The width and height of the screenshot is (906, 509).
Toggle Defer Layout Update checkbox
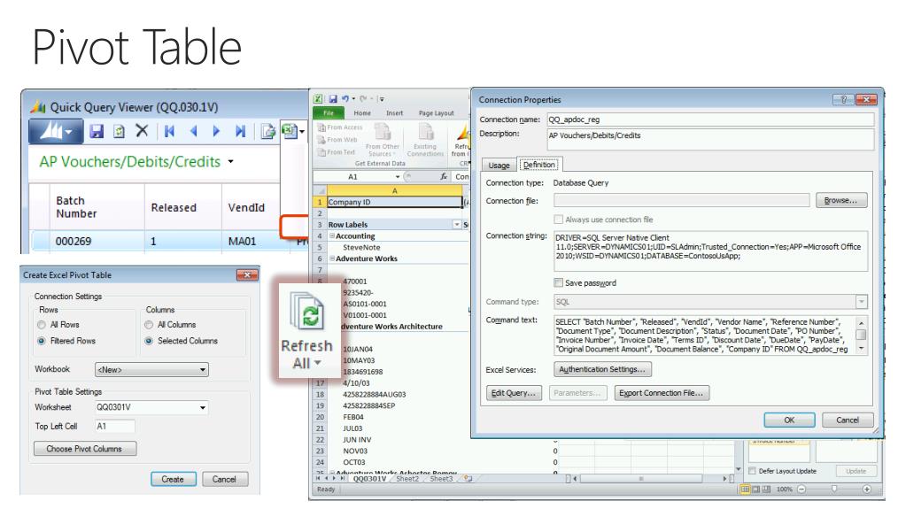point(752,471)
